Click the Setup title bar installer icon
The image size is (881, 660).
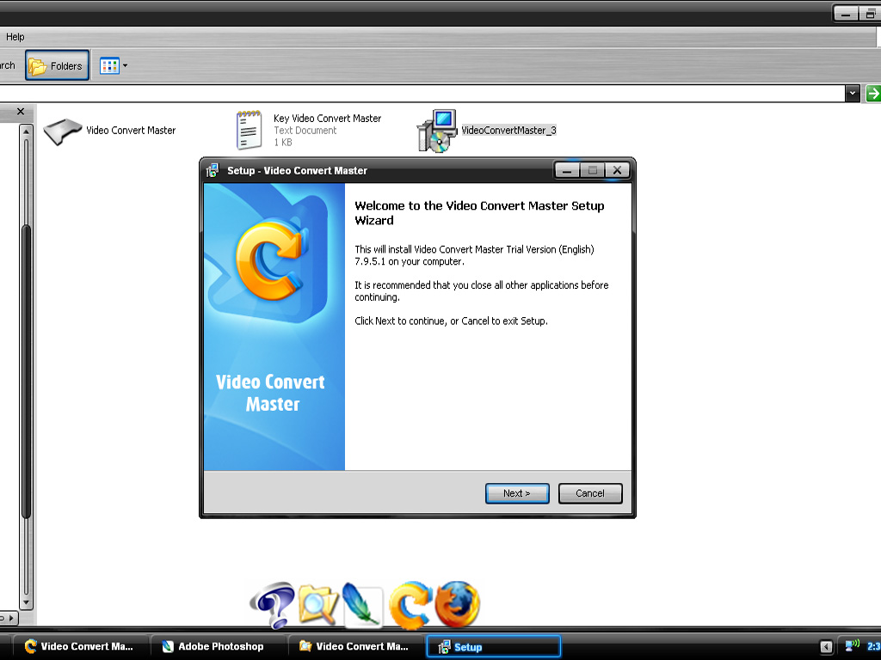[213, 171]
